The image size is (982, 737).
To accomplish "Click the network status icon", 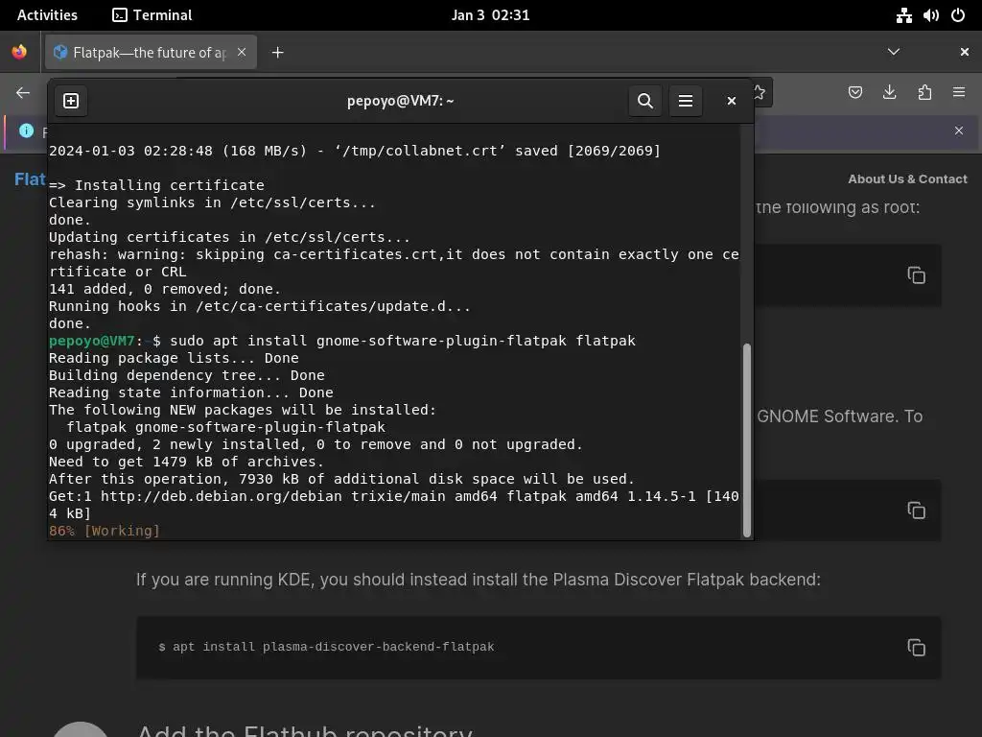I will 903,15.
